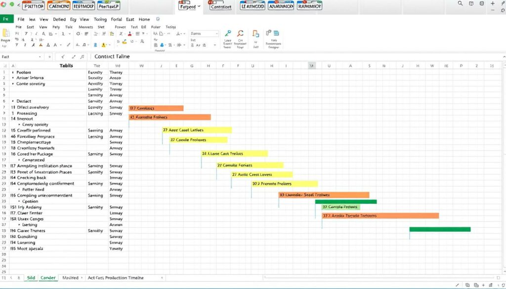Image resolution: width=506 pixels, height=289 pixels.
Task: Select the highlighted M column header
Action: click(x=312, y=66)
